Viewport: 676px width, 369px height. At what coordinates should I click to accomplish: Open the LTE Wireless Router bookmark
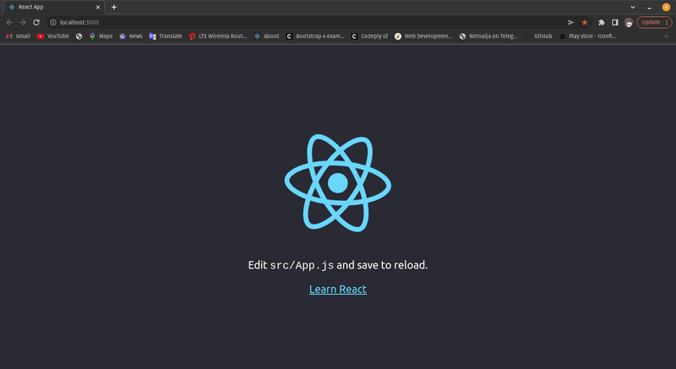pyautogui.click(x=218, y=36)
